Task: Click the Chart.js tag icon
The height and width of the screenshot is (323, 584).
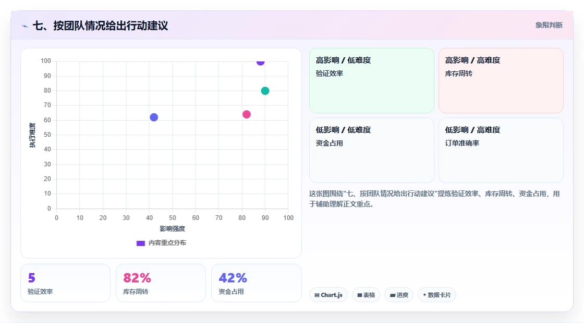Action: click(317, 295)
